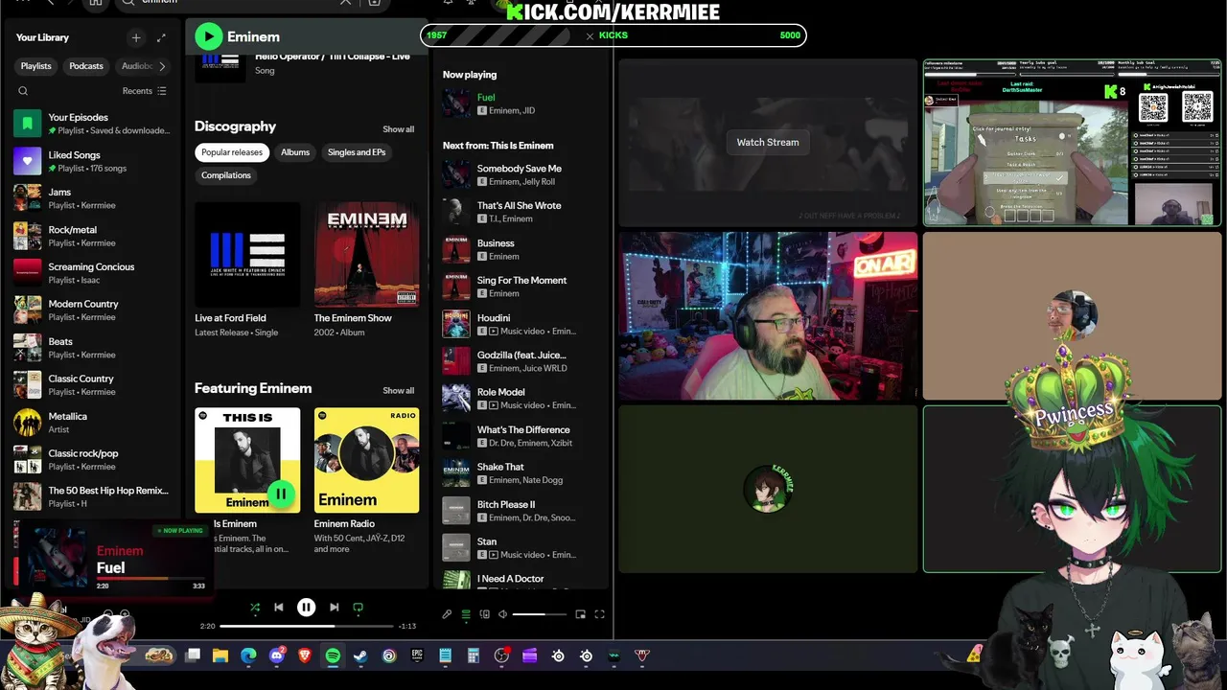Pause playback with the center pause button
Viewport: 1227px width, 690px height.
[306, 608]
